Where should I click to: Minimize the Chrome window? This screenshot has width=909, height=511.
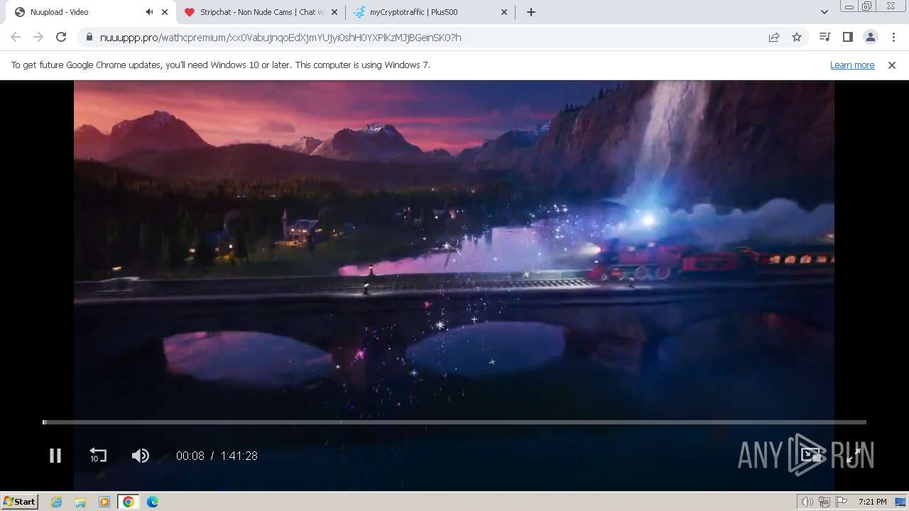click(x=849, y=6)
